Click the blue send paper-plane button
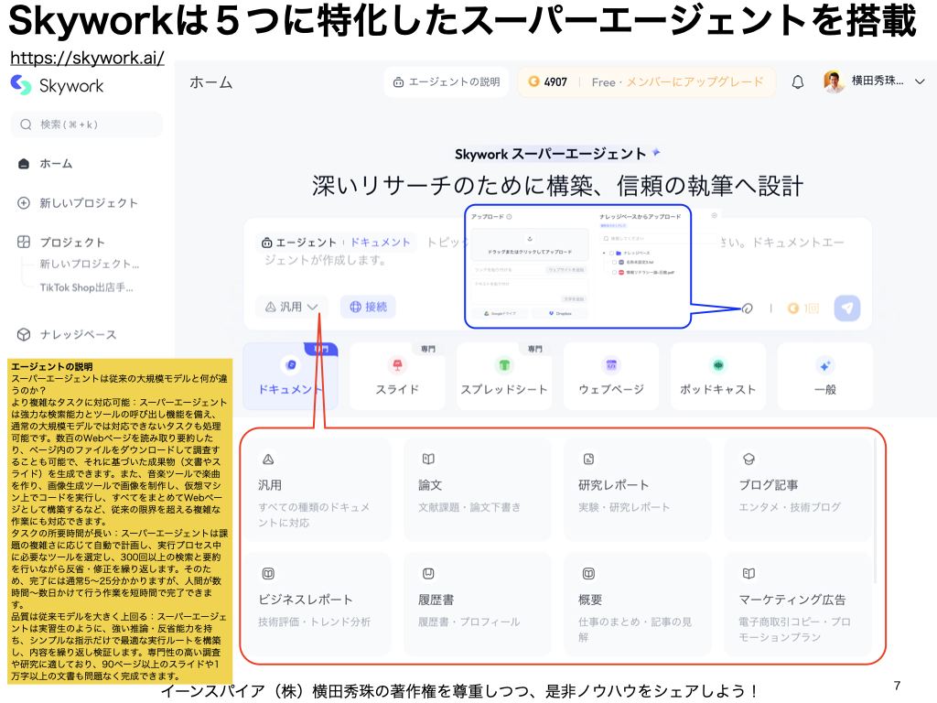The width and height of the screenshot is (937, 703). pyautogui.click(x=847, y=308)
